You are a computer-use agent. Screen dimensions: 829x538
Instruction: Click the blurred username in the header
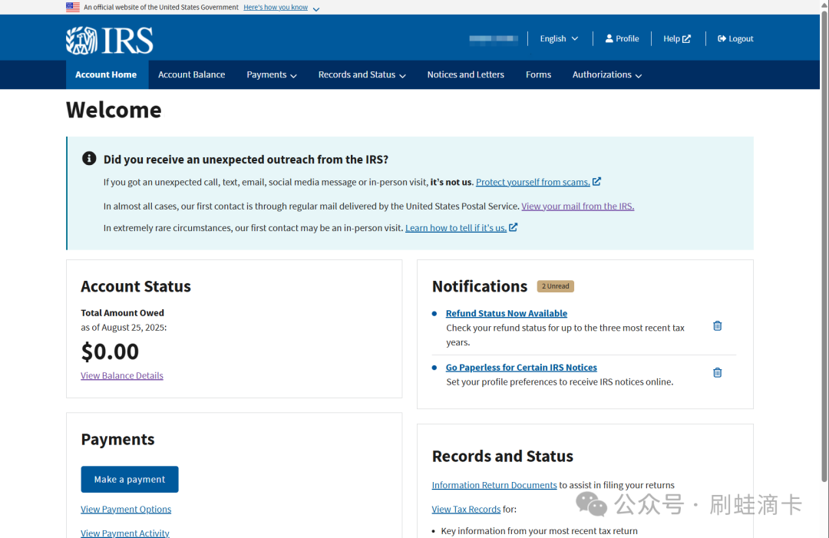click(x=494, y=38)
